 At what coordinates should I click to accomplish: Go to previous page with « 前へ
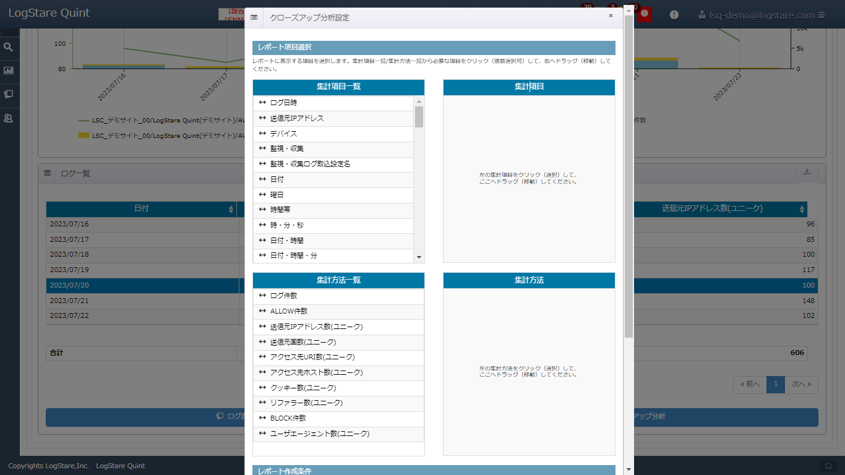coord(750,384)
